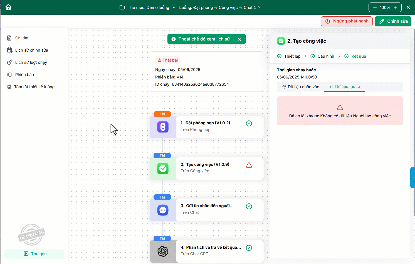Click Thoát chế độ xem lịch sử

[204, 39]
